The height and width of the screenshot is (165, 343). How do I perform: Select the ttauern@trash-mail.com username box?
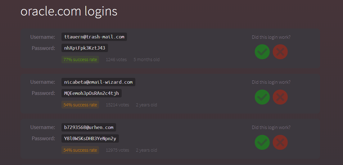coord(94,37)
